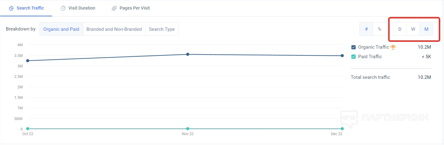The height and width of the screenshot is (145, 444).
Task: Switch chart to weekly granularity
Action: [x=413, y=29]
